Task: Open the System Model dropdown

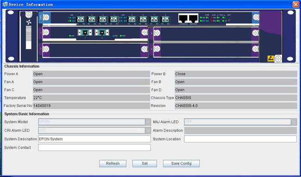Action: (94, 122)
